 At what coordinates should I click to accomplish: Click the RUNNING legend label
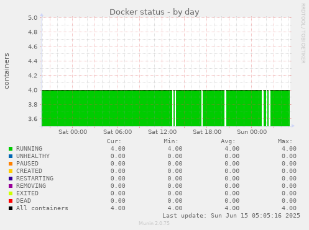tap(29, 149)
